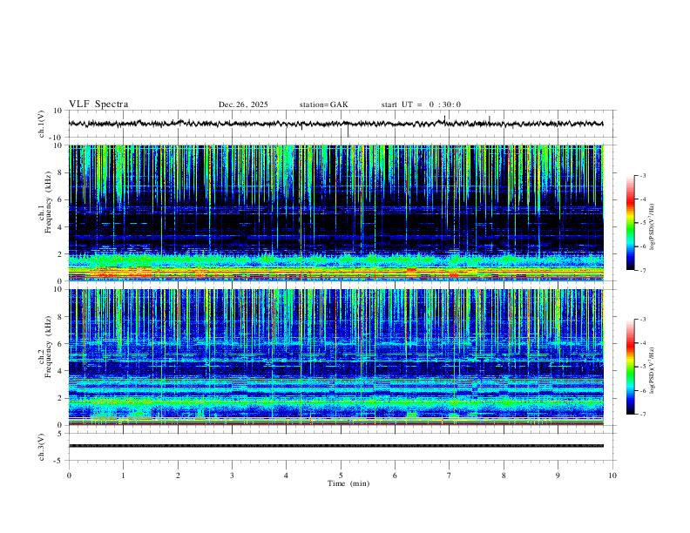Click time axis tick label "10"
This screenshot has height=533, width=690.
pyautogui.click(x=612, y=476)
